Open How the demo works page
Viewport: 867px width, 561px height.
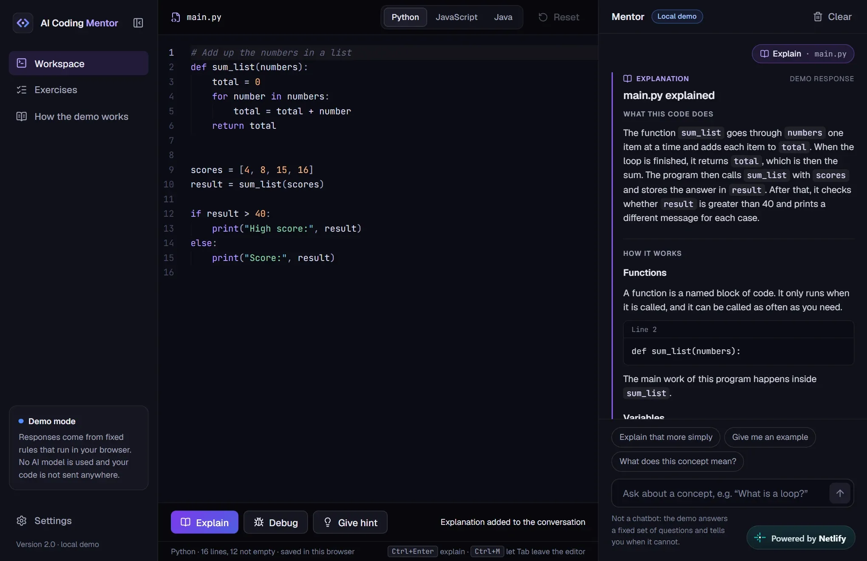click(79, 116)
